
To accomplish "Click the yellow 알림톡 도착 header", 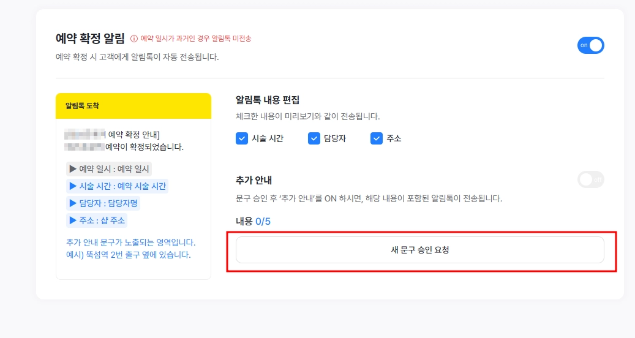I will tap(133, 106).
